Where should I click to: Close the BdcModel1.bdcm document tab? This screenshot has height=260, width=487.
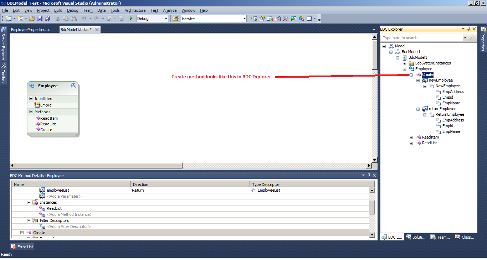pos(97,30)
